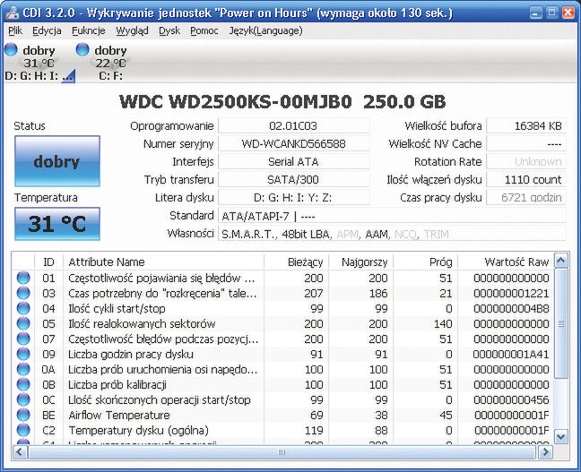The image size is (581, 472).
Task: Click the horizontal scrollbar left arrow
Action: (20, 452)
